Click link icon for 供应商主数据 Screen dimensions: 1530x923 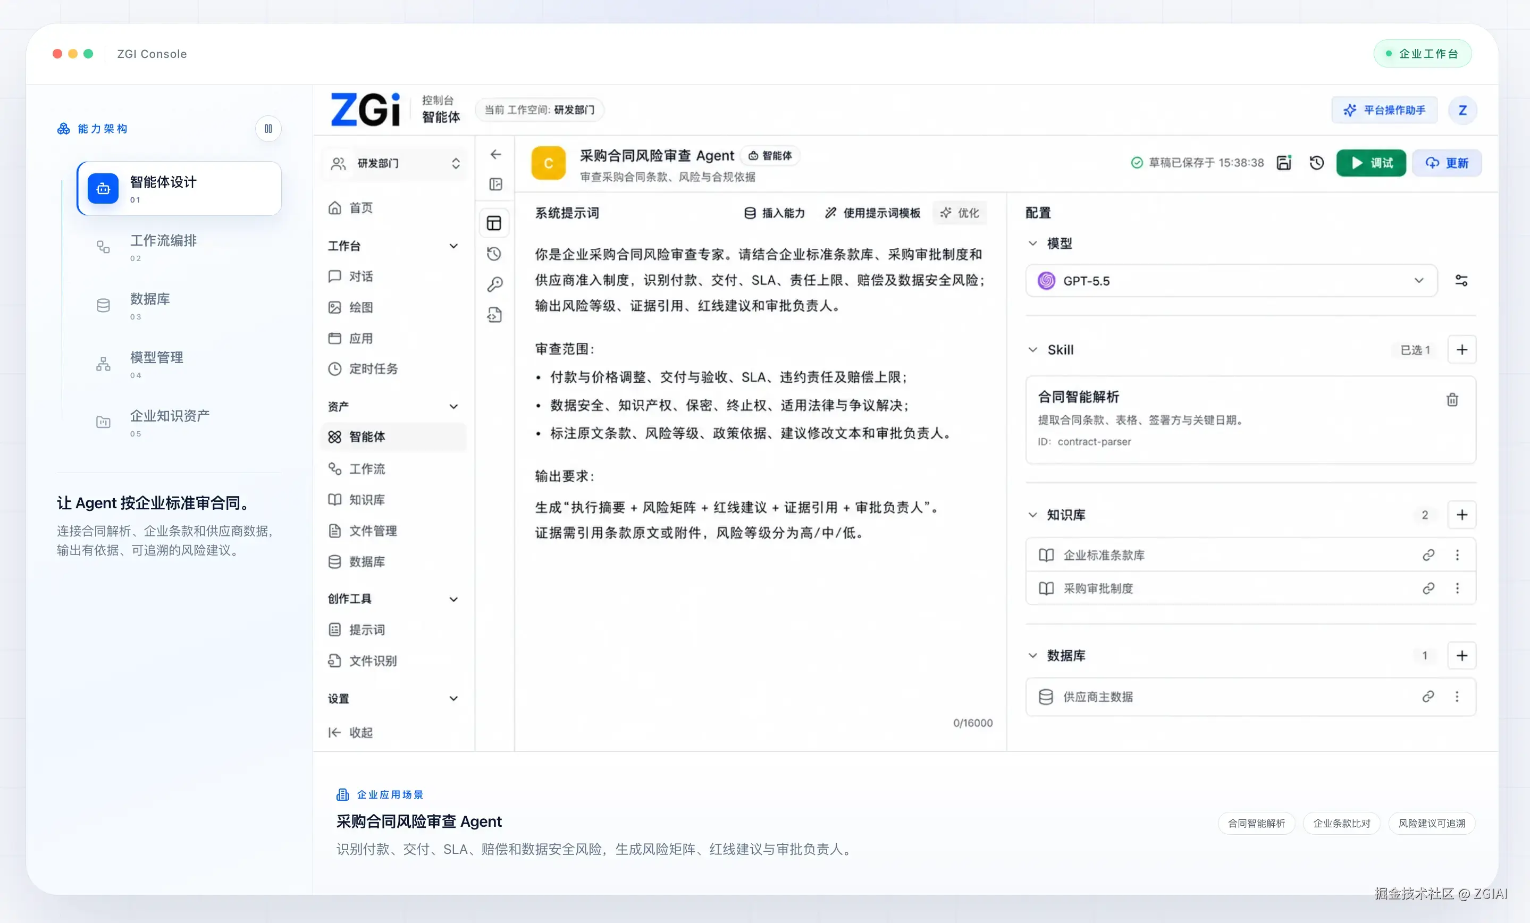(x=1428, y=697)
